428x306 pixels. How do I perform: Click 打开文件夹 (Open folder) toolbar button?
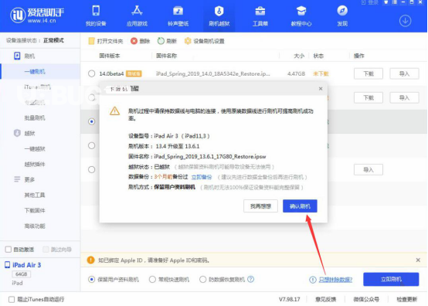pyautogui.click(x=106, y=41)
